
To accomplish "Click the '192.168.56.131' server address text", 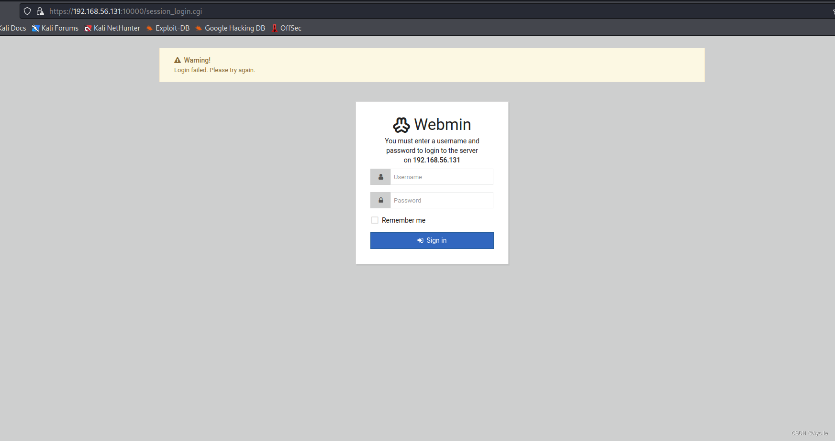I will 436,160.
